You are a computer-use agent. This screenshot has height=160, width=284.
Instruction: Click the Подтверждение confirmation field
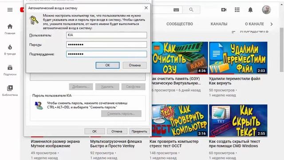106,54
